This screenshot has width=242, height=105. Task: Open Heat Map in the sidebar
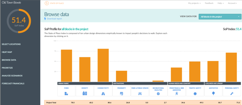tap(7, 52)
